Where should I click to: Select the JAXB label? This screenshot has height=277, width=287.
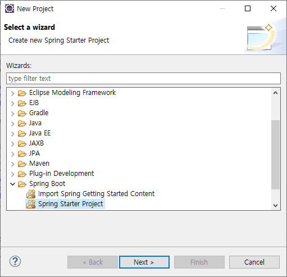pos(37,143)
